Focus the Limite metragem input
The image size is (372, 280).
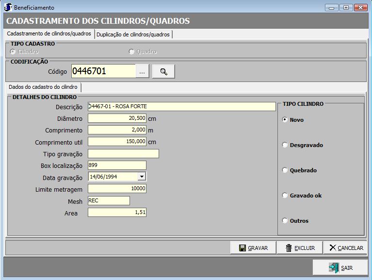117,188
